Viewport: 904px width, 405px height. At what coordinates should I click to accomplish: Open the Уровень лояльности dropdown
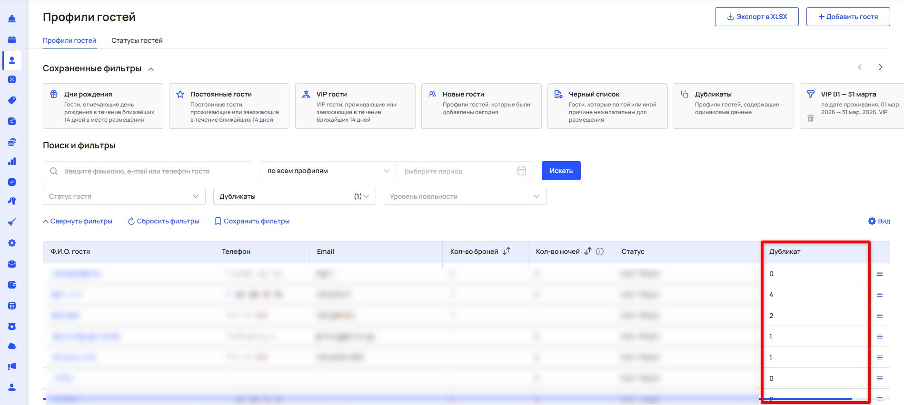coord(465,196)
